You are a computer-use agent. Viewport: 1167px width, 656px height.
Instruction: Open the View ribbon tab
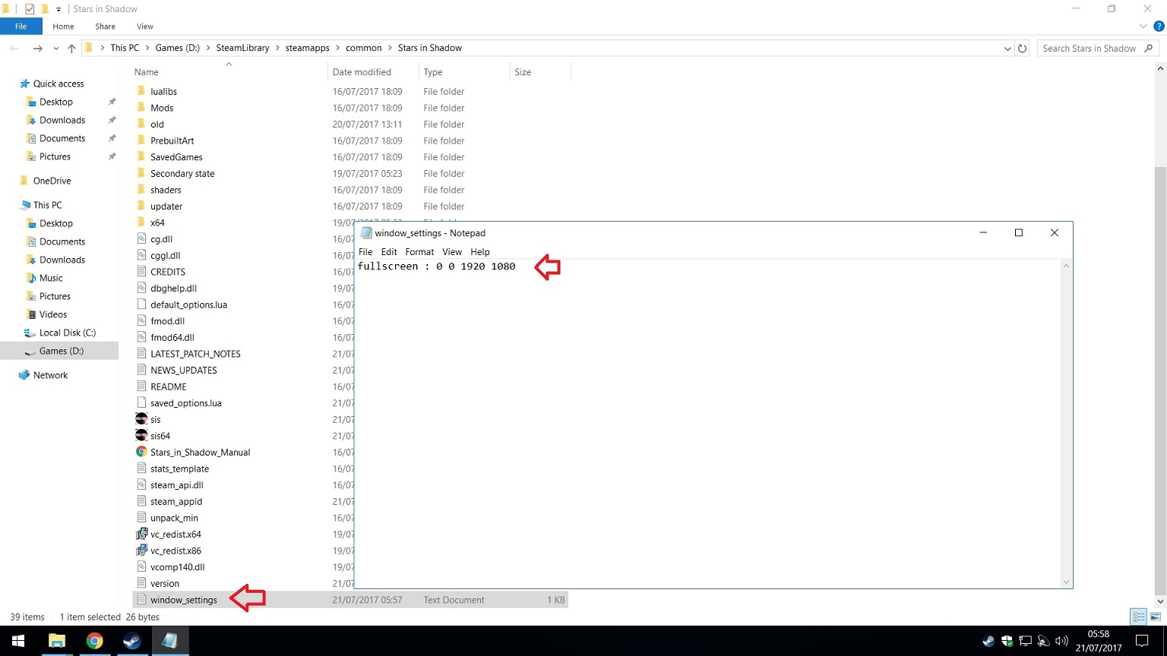click(144, 27)
